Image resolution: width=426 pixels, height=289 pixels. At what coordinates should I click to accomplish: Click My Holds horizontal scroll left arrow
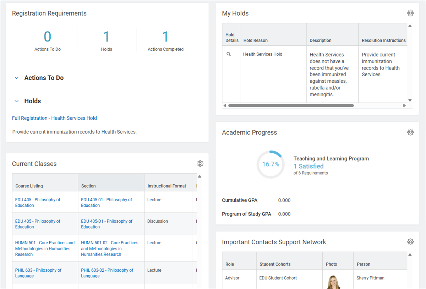[225, 105]
